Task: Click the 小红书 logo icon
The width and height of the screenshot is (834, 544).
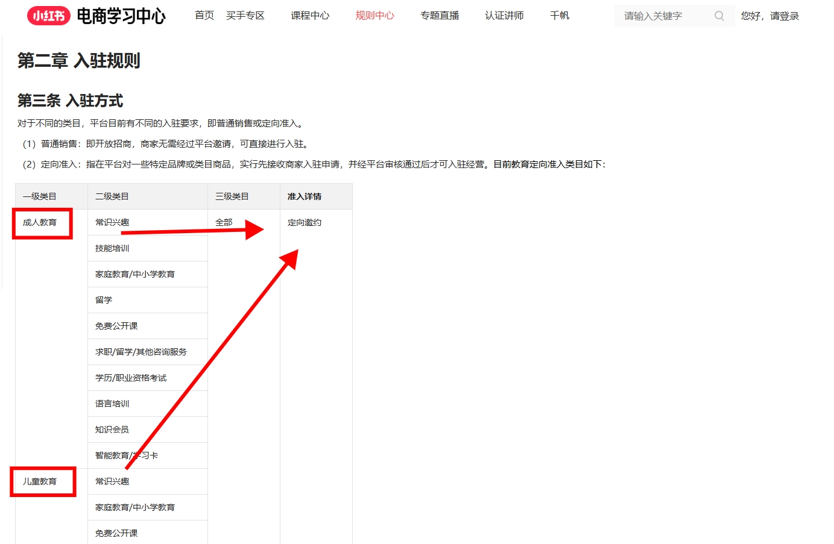Action: click(48, 16)
